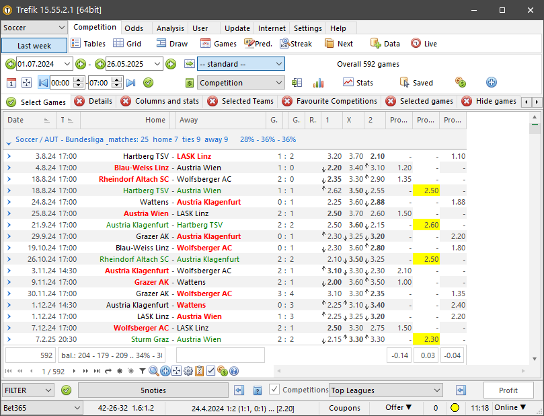
Task: Open the Live scores icon
Action: [424, 44]
